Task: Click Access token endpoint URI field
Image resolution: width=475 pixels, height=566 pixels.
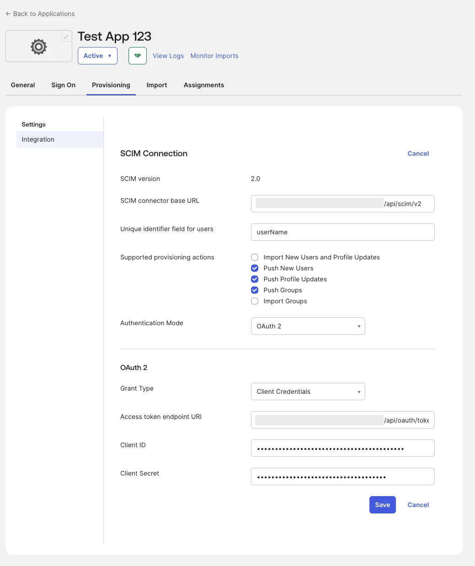Action: click(x=343, y=420)
